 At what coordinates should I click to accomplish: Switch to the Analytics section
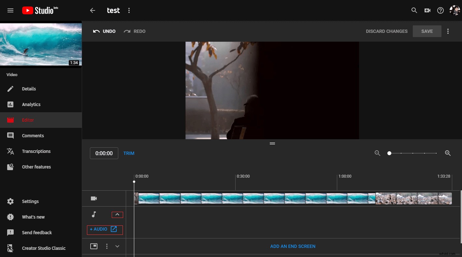point(31,104)
